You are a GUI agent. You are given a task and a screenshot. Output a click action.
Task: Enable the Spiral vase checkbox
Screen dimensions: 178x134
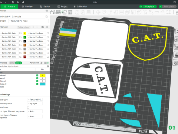tap(28, 108)
